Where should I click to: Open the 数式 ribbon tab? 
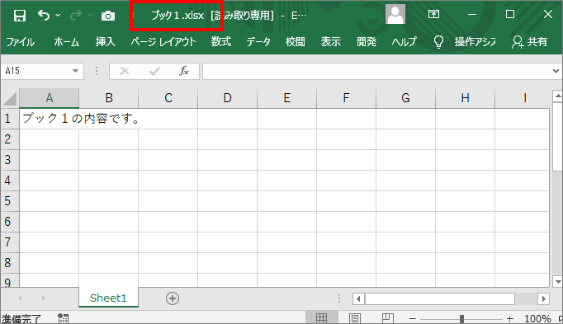pos(220,42)
